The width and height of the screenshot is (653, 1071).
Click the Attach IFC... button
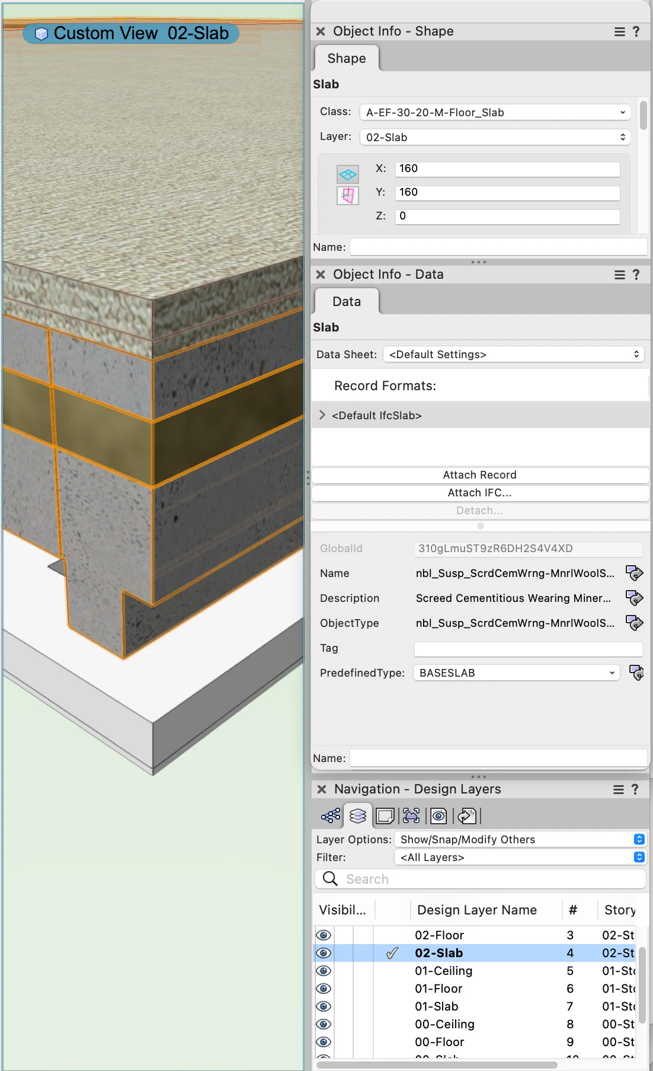480,493
